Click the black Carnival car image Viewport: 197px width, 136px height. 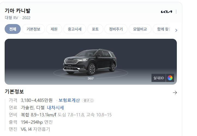tap(90, 62)
